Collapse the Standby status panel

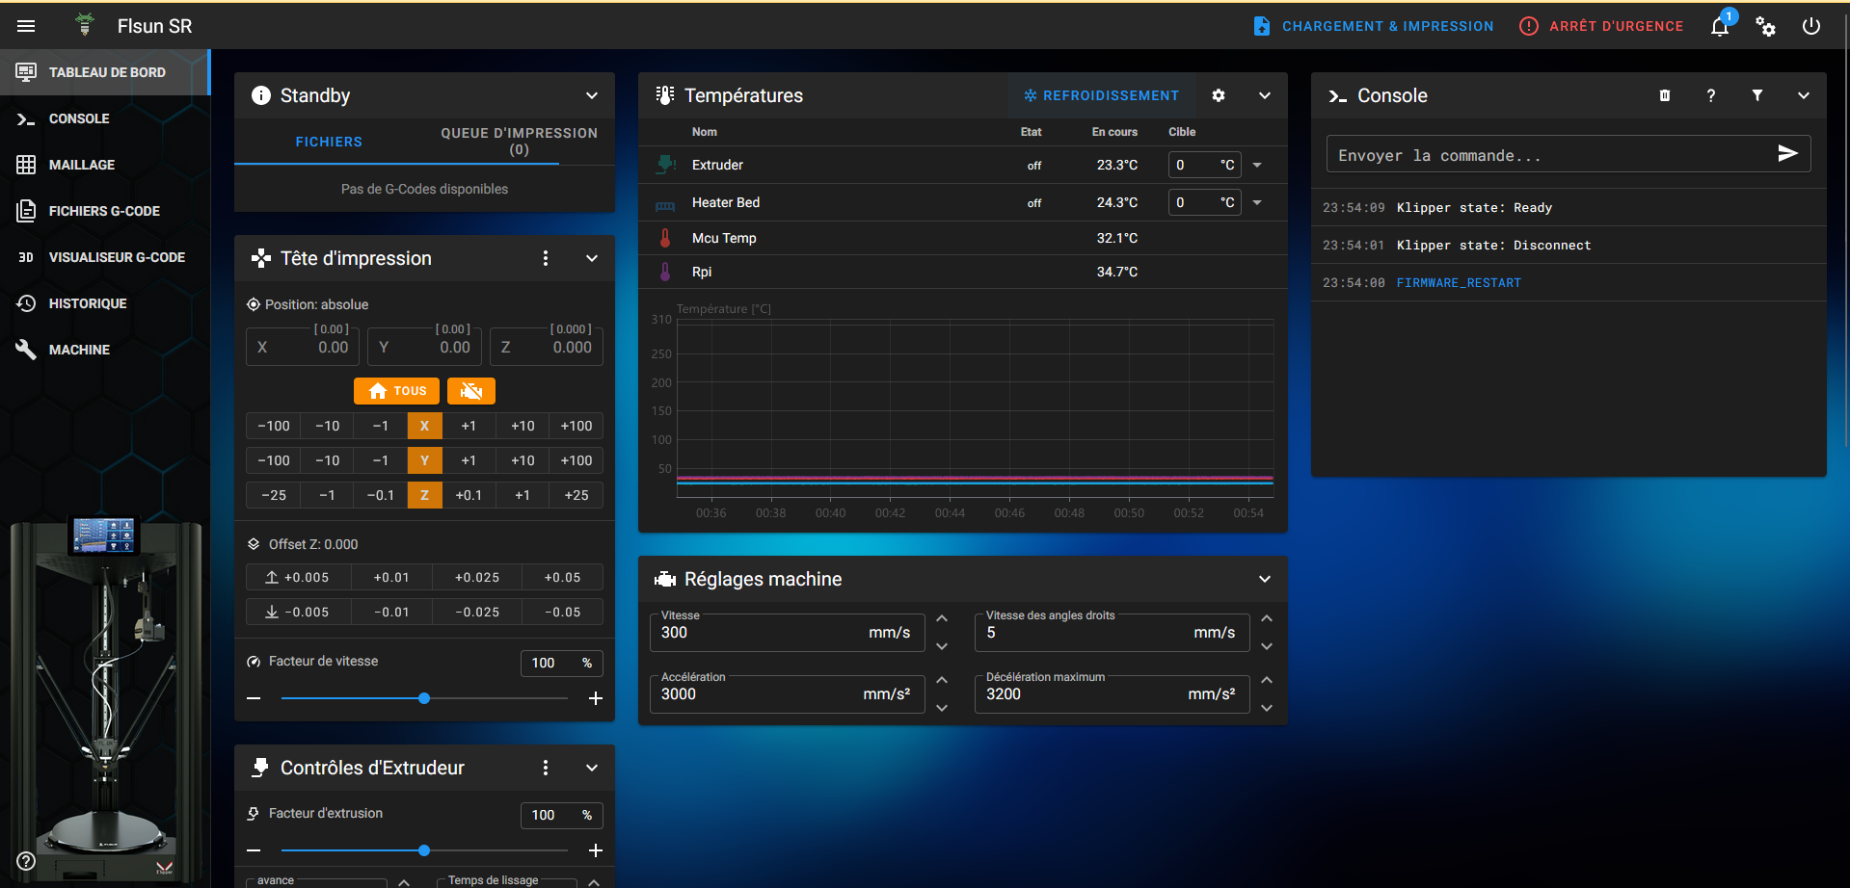tap(592, 95)
